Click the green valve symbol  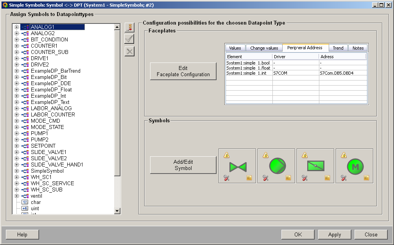tap(238, 167)
